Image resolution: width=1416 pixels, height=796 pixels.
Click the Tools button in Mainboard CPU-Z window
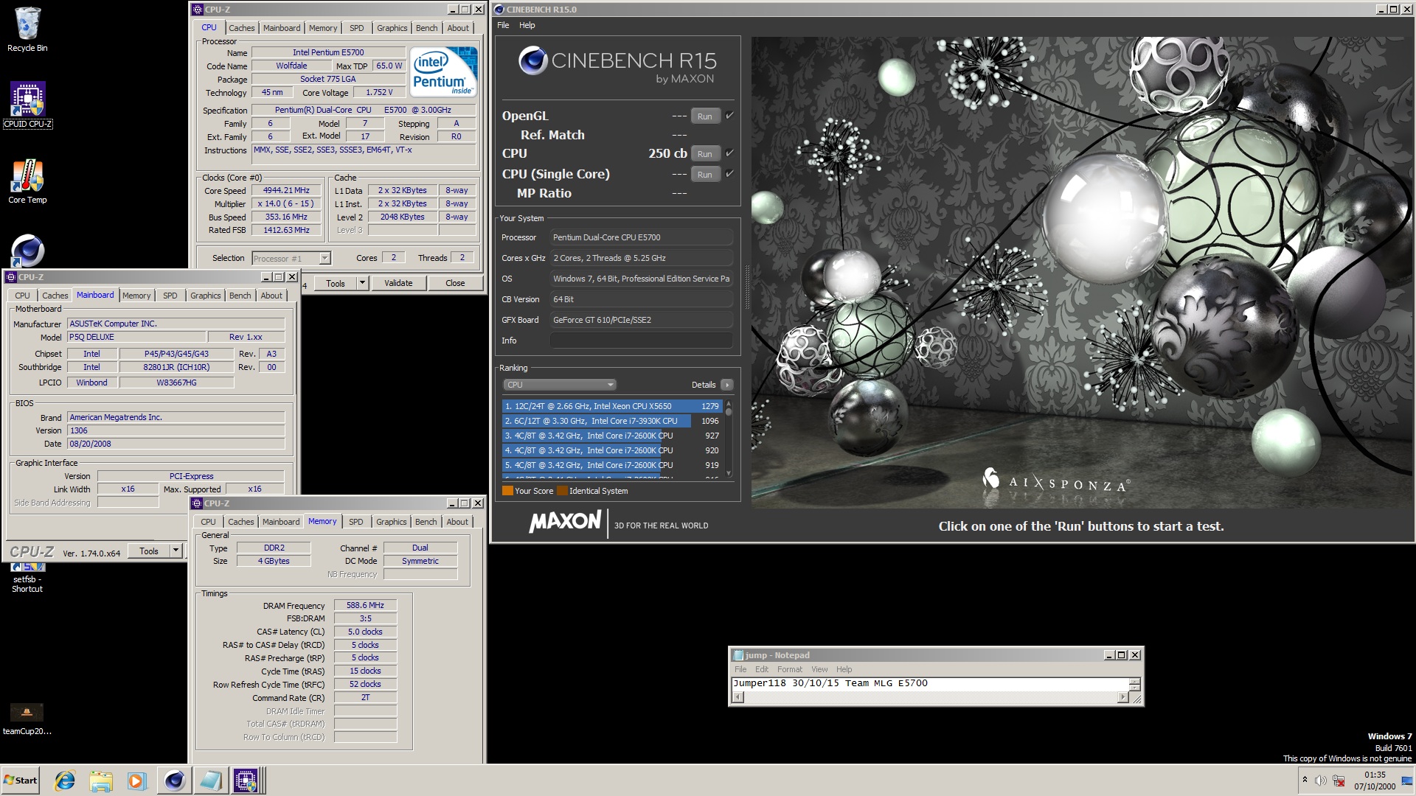pos(149,551)
